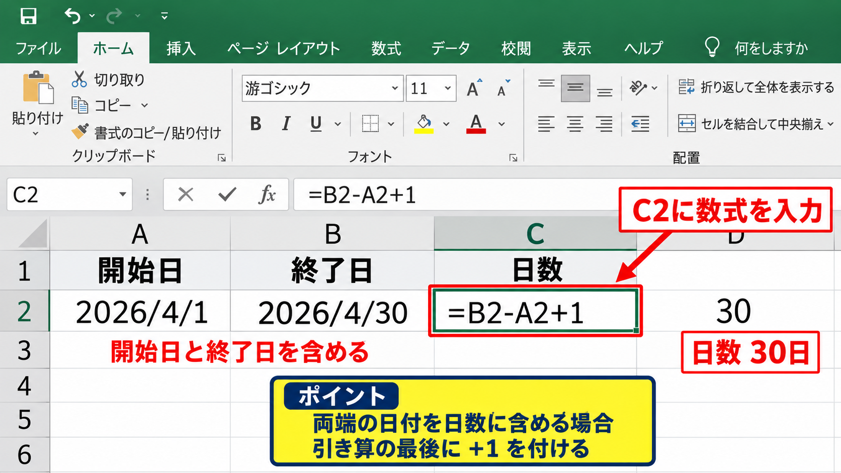Toggle Italic formatting
This screenshot has height=473, width=841.
click(286, 123)
